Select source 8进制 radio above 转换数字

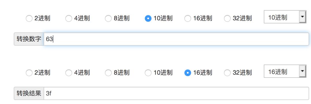[108, 19]
